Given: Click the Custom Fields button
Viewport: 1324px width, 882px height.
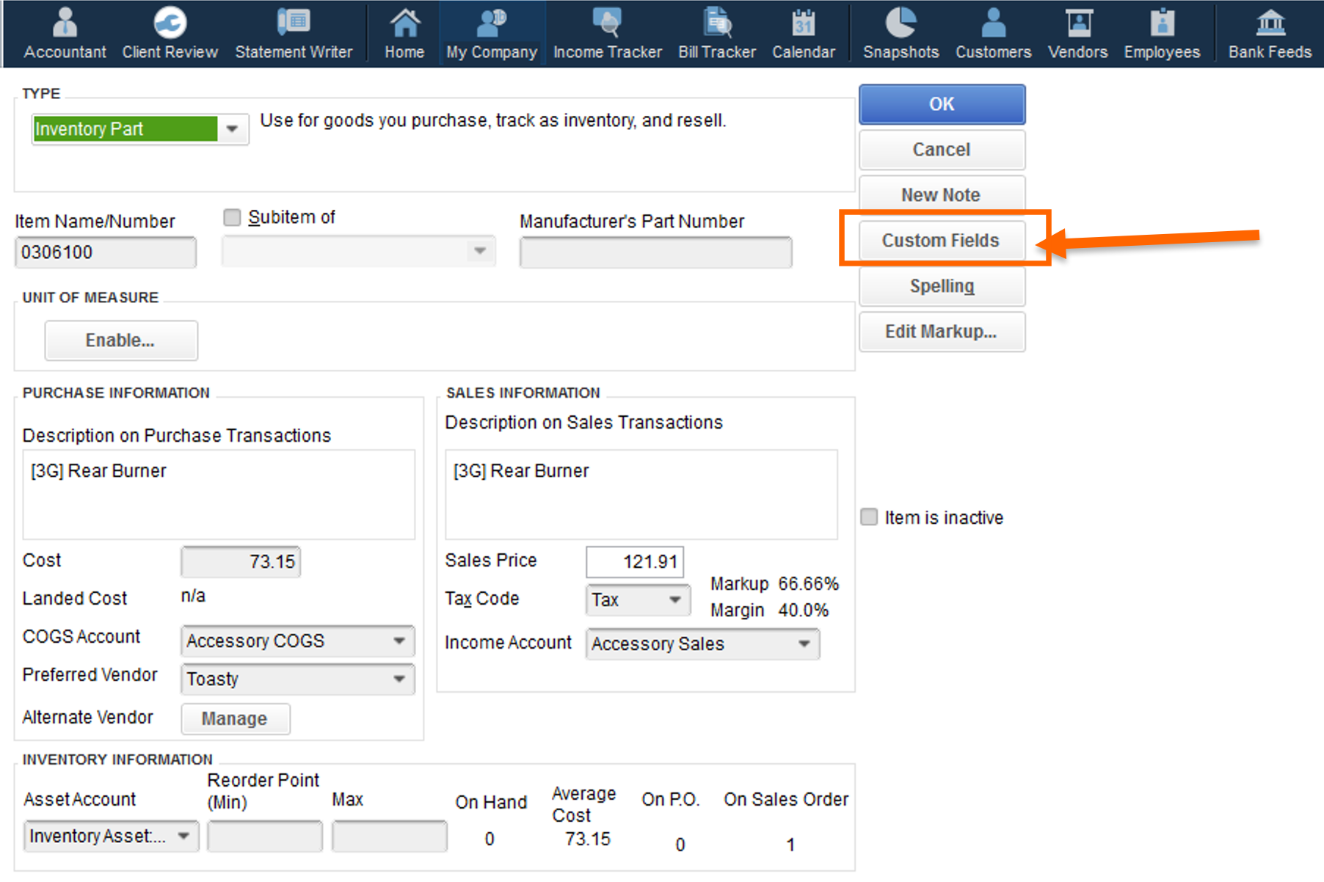Looking at the screenshot, I should (941, 241).
